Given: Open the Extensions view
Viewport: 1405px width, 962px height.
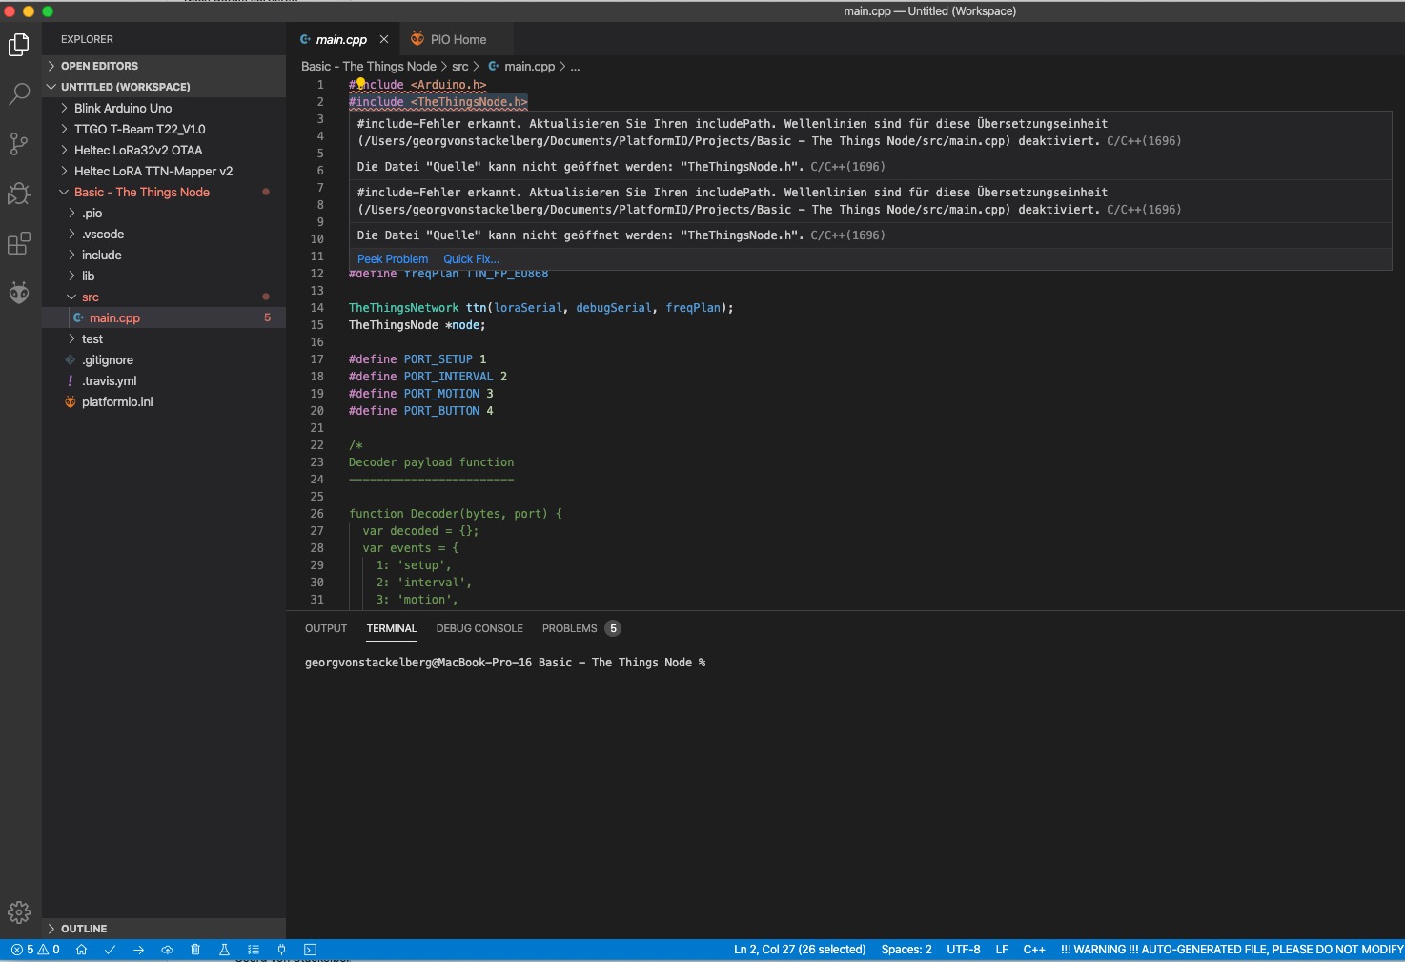Looking at the screenshot, I should pyautogui.click(x=19, y=244).
